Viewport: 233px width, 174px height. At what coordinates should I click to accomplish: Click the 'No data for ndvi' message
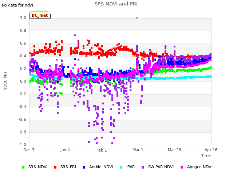17,5
